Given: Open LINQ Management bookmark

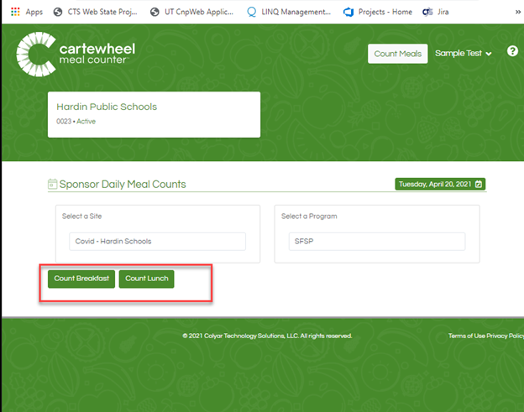Looking at the screenshot, I should tap(289, 12).
